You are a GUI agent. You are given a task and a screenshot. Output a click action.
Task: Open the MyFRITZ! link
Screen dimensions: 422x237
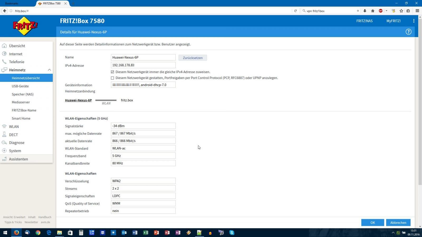394,21
